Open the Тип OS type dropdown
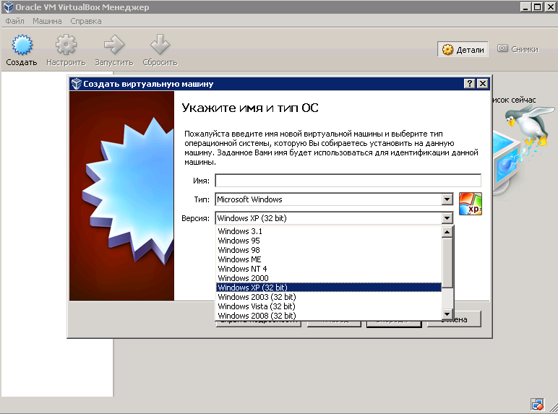This screenshot has height=414, width=558. [x=334, y=199]
